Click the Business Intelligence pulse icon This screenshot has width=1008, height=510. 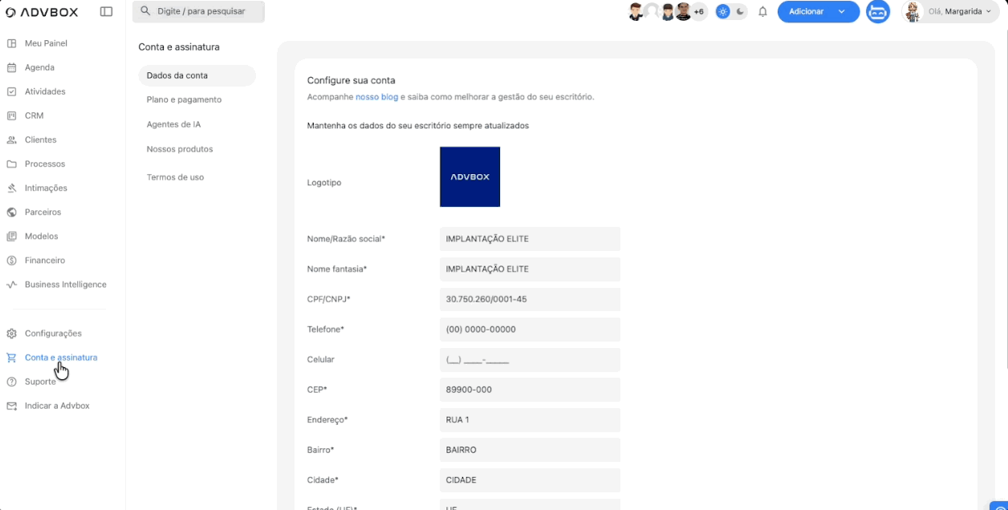click(11, 285)
